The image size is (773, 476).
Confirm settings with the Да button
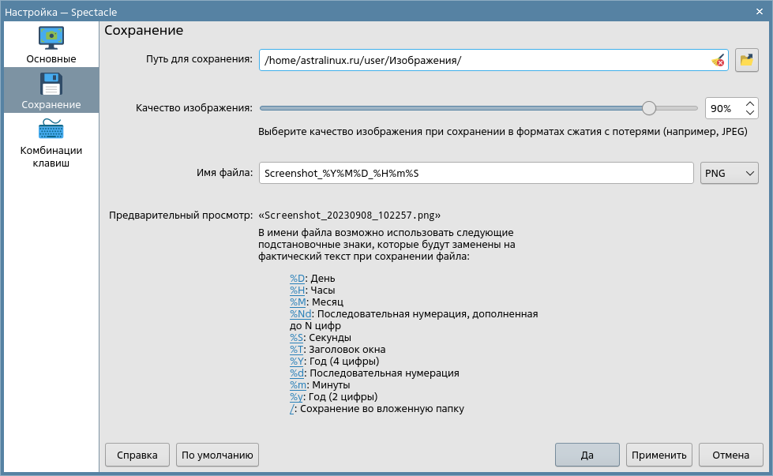point(587,455)
